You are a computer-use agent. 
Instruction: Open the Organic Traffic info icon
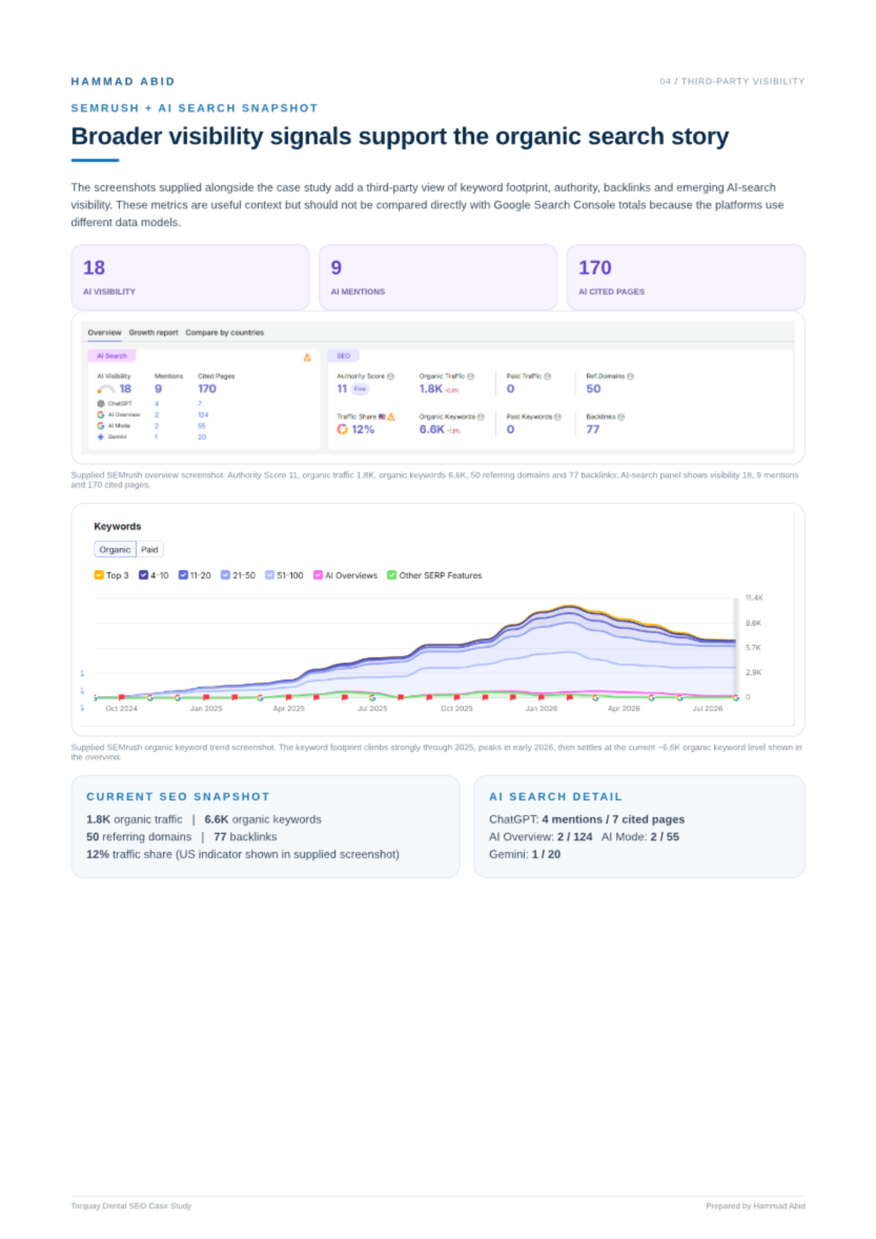(471, 376)
